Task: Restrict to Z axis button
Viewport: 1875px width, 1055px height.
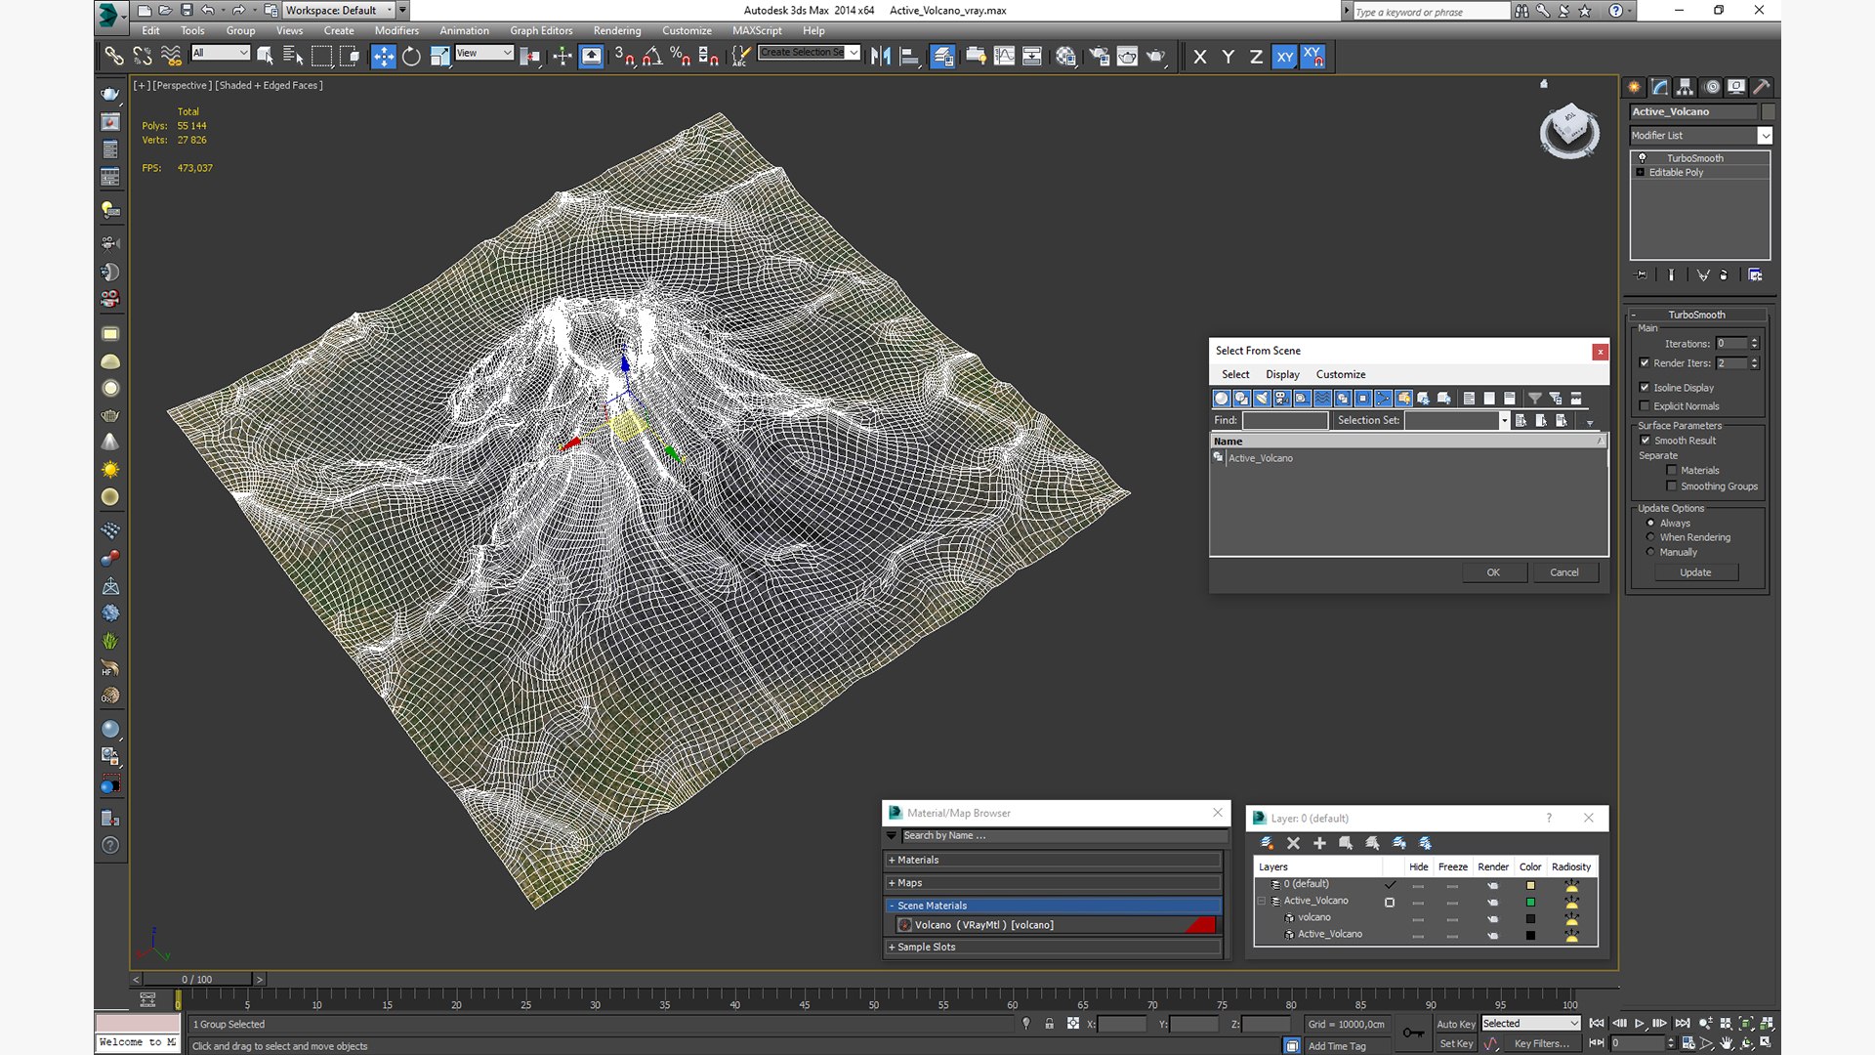Action: (x=1256, y=57)
